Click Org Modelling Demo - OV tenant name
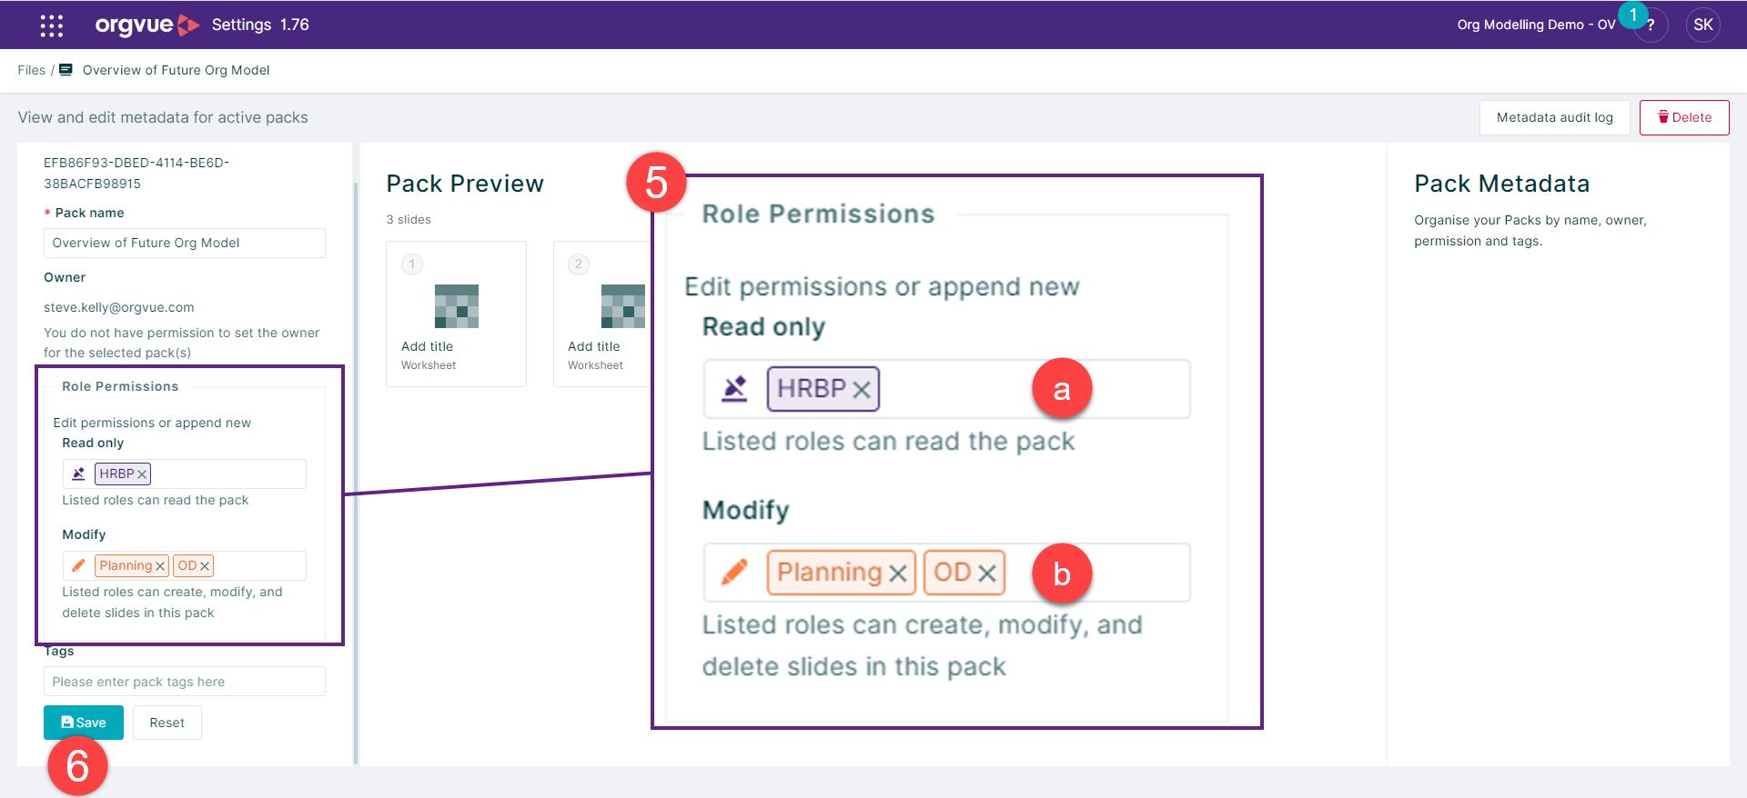The height and width of the screenshot is (798, 1747). (1536, 25)
